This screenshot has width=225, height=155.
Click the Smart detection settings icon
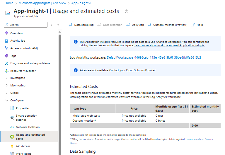(x=12, y=118)
